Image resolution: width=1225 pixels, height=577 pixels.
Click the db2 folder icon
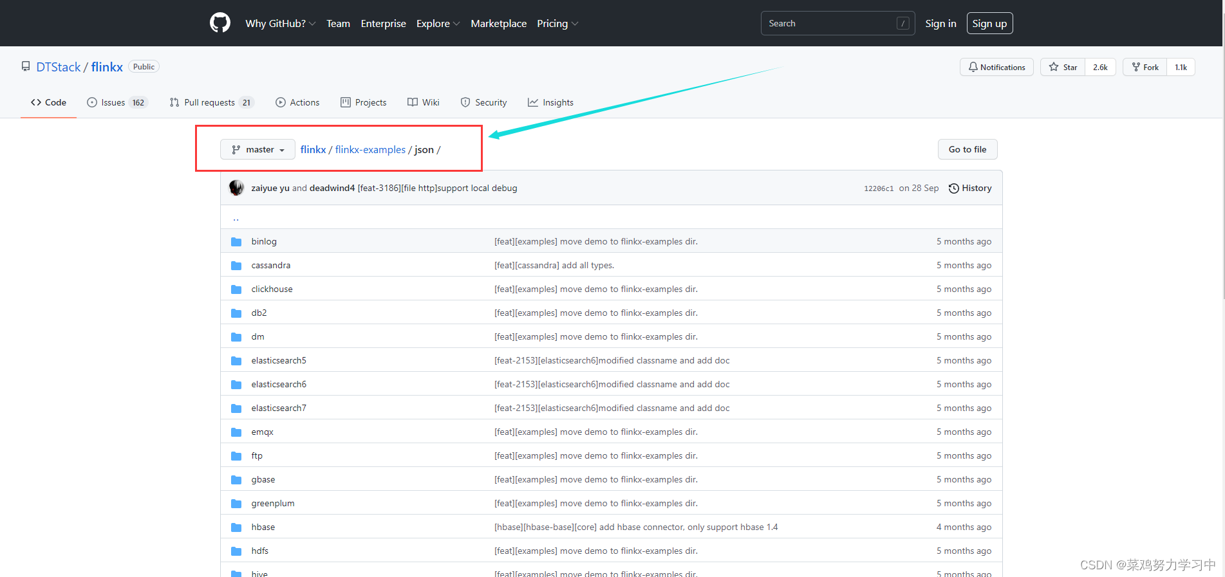236,313
